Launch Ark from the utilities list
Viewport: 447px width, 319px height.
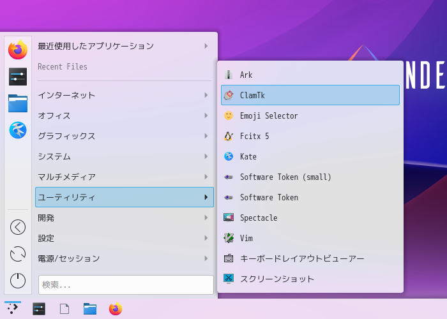[x=310, y=75]
